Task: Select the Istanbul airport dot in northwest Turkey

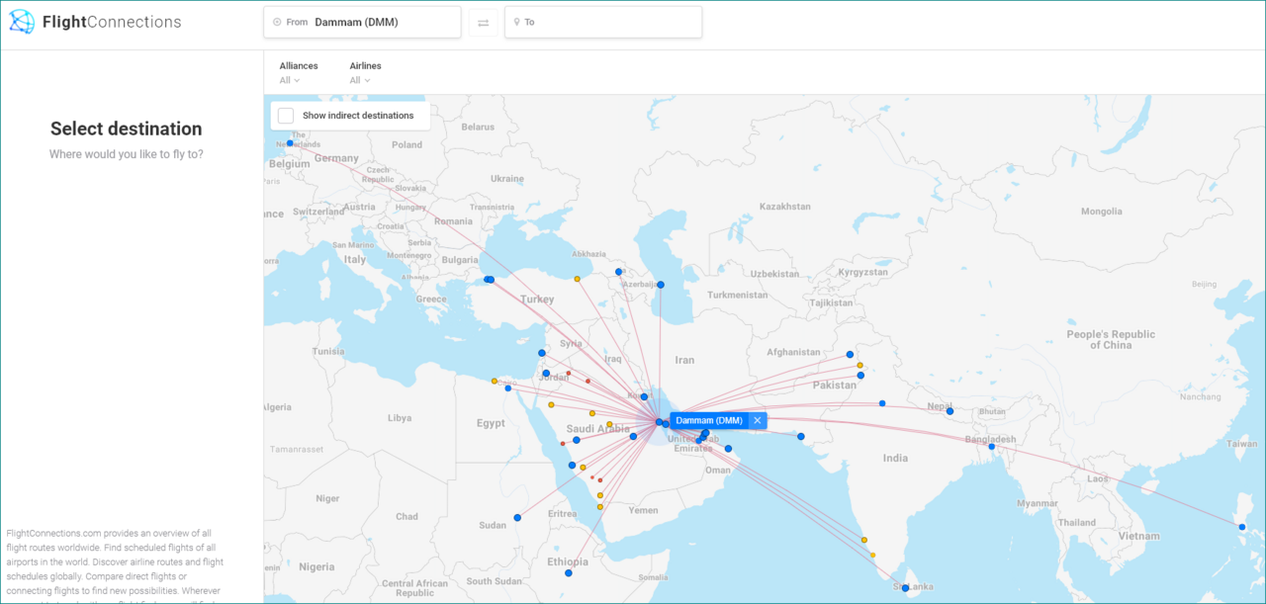Action: pyautogui.click(x=489, y=280)
